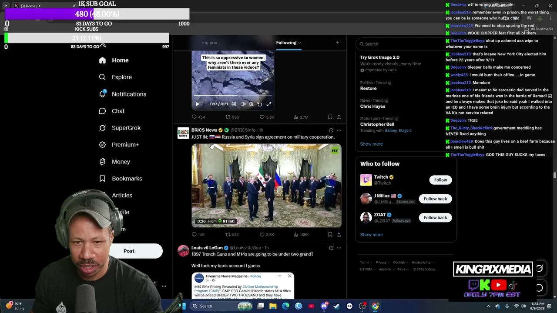
Task: Close the Firearms News Magazine quoted card
Action: click(289, 276)
